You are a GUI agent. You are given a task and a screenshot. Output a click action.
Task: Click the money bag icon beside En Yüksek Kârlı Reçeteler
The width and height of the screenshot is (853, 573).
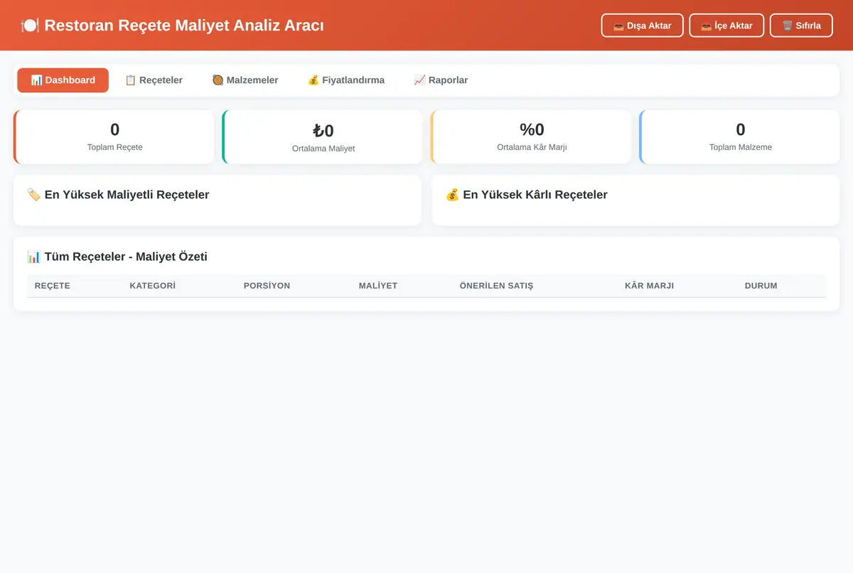[x=452, y=195]
